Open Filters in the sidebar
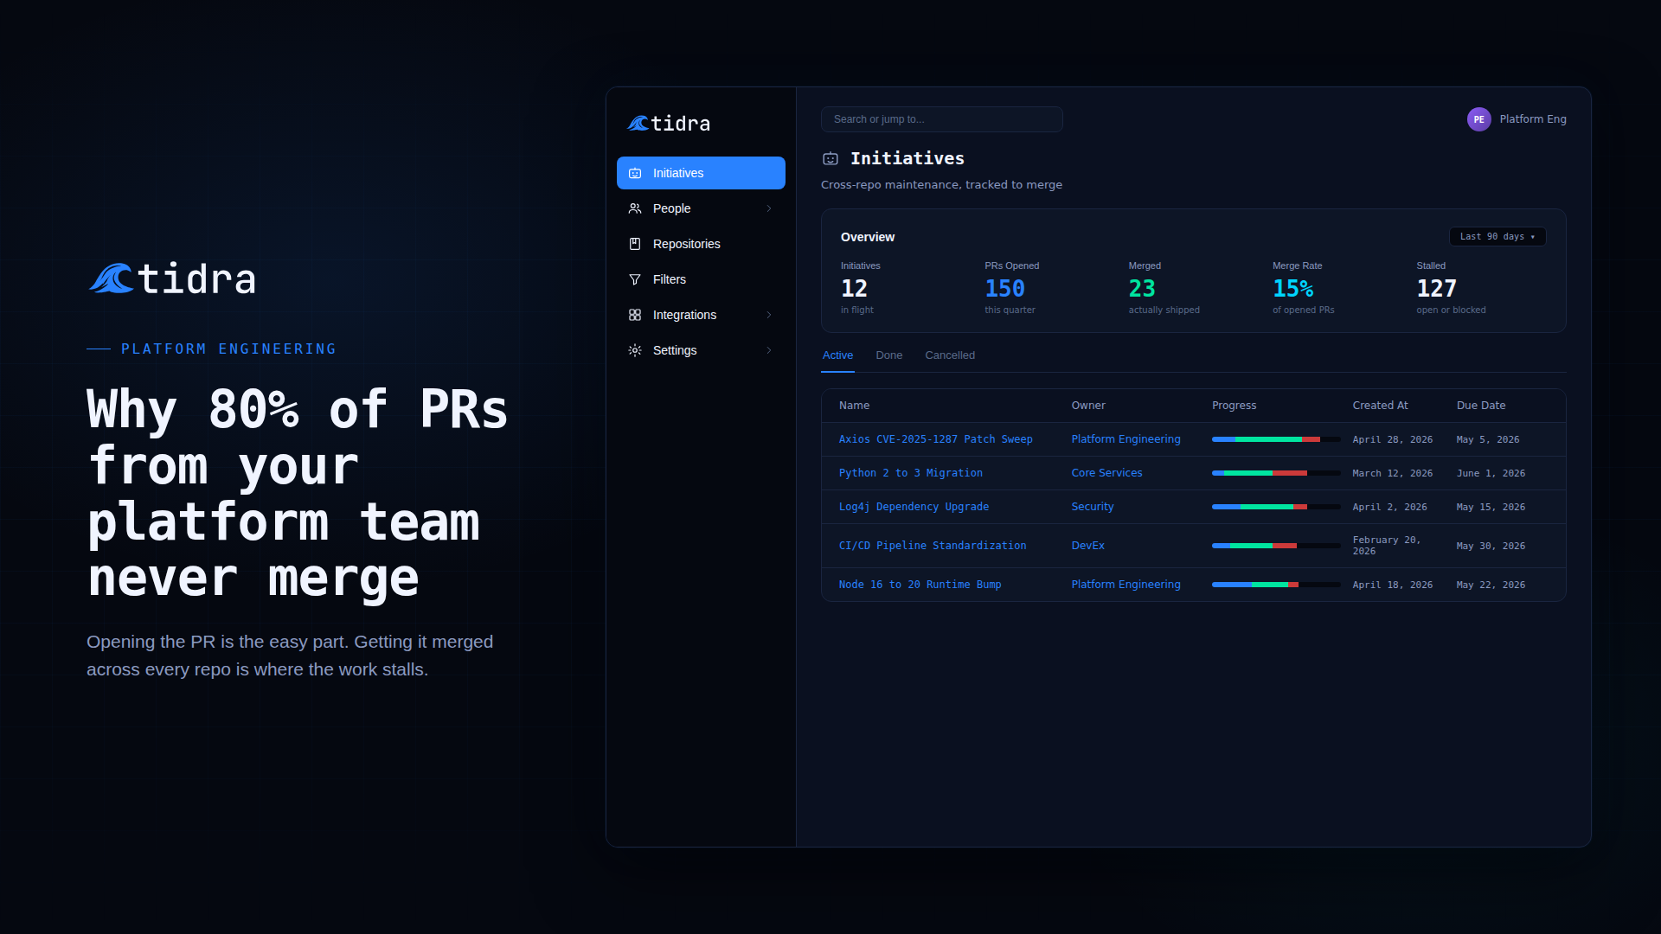Screen dimensions: 1661x934 pyautogui.click(x=701, y=279)
